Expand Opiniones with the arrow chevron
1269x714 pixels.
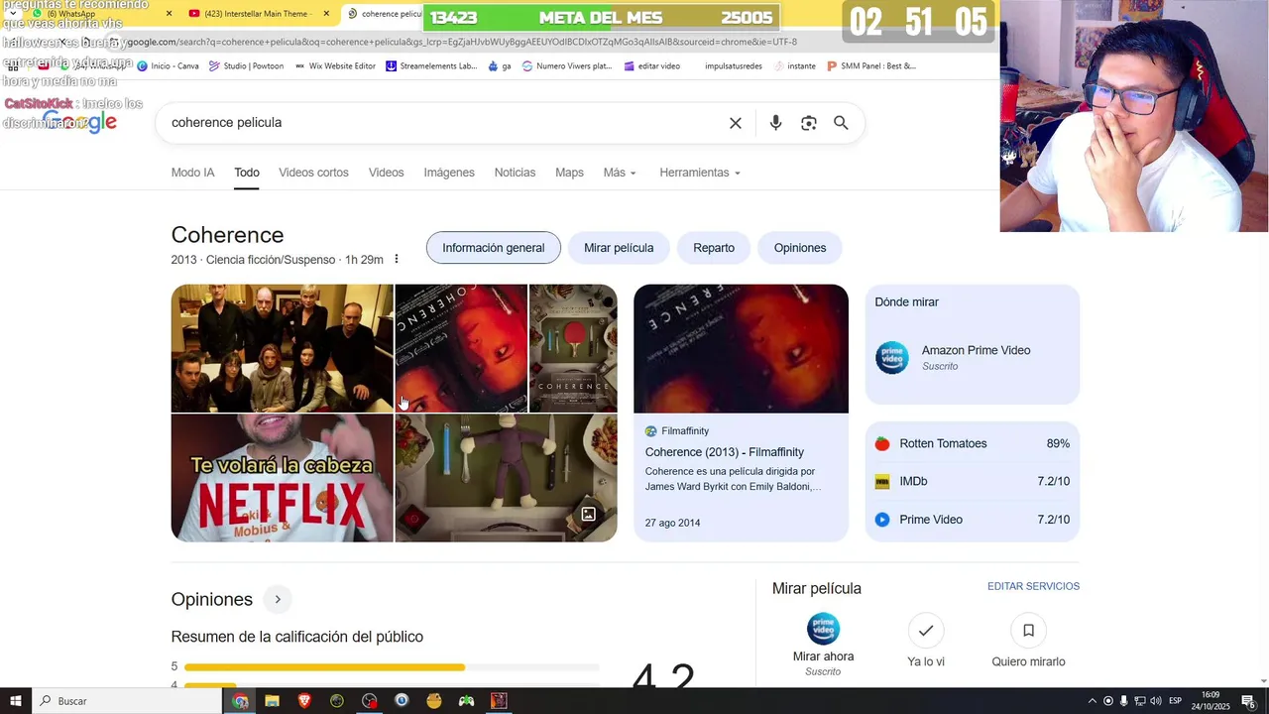[x=278, y=600]
